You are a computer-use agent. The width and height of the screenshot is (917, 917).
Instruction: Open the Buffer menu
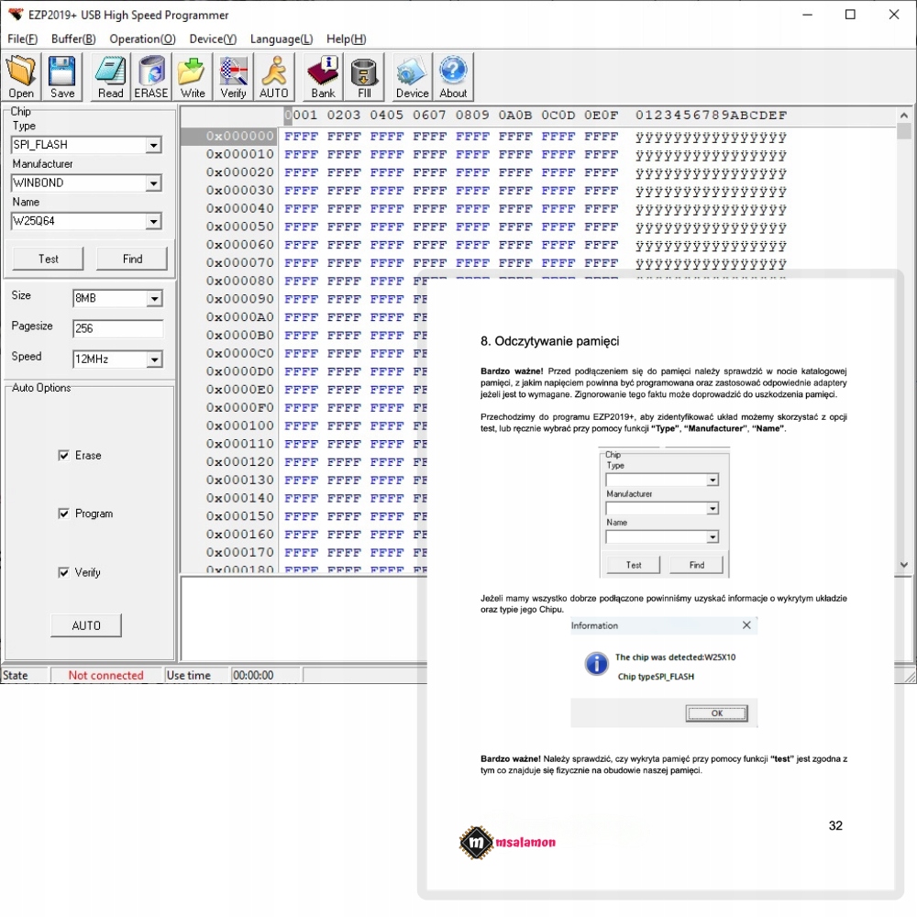tap(73, 39)
